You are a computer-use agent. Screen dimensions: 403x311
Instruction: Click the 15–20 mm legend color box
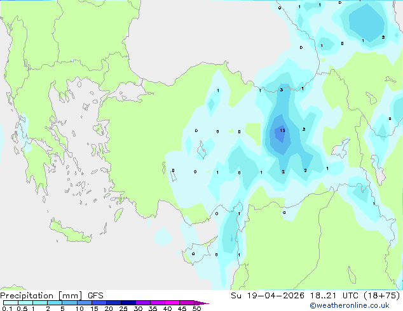click(99, 303)
